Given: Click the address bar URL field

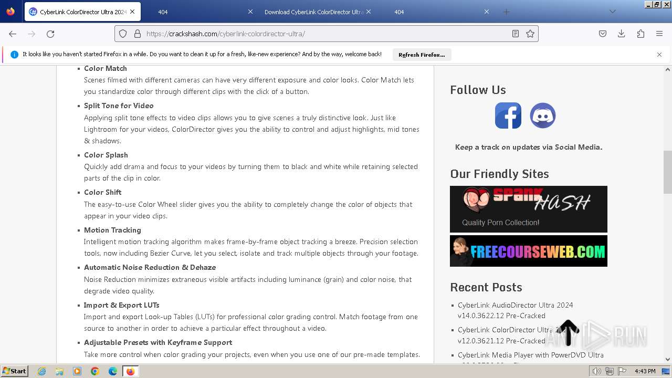Looking at the screenshot, I should (325, 34).
